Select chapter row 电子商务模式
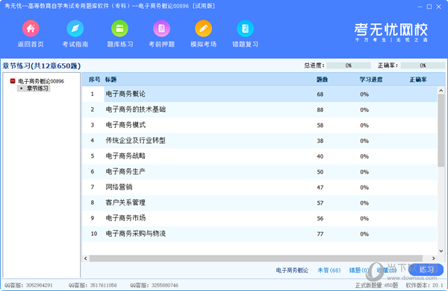 pyautogui.click(x=260, y=125)
